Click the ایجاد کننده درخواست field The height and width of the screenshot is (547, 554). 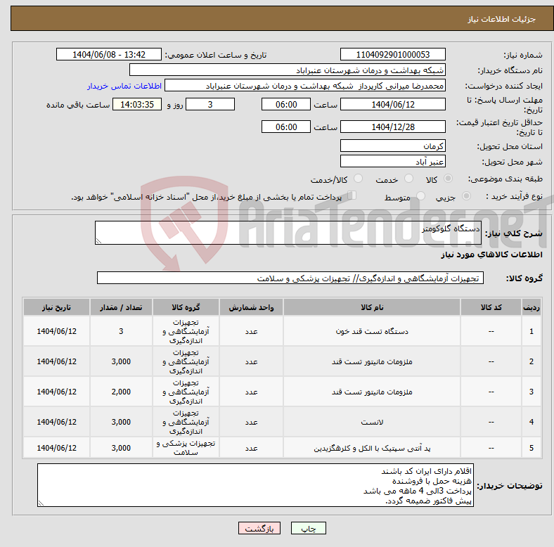click(305, 86)
